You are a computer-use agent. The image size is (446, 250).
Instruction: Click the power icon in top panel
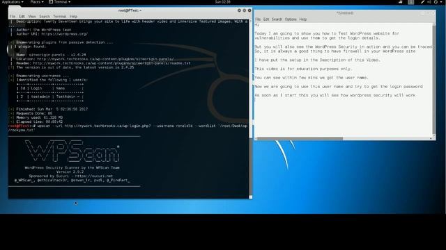click(436, 2)
